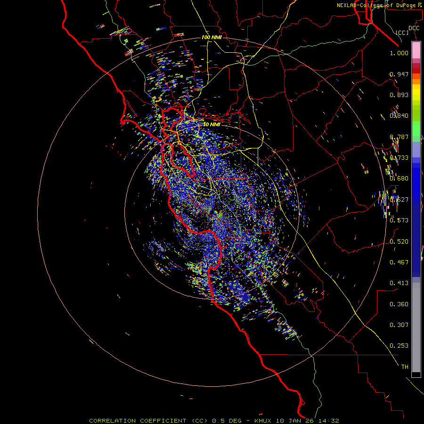Pick the bright green color bar segment

click(x=416, y=129)
